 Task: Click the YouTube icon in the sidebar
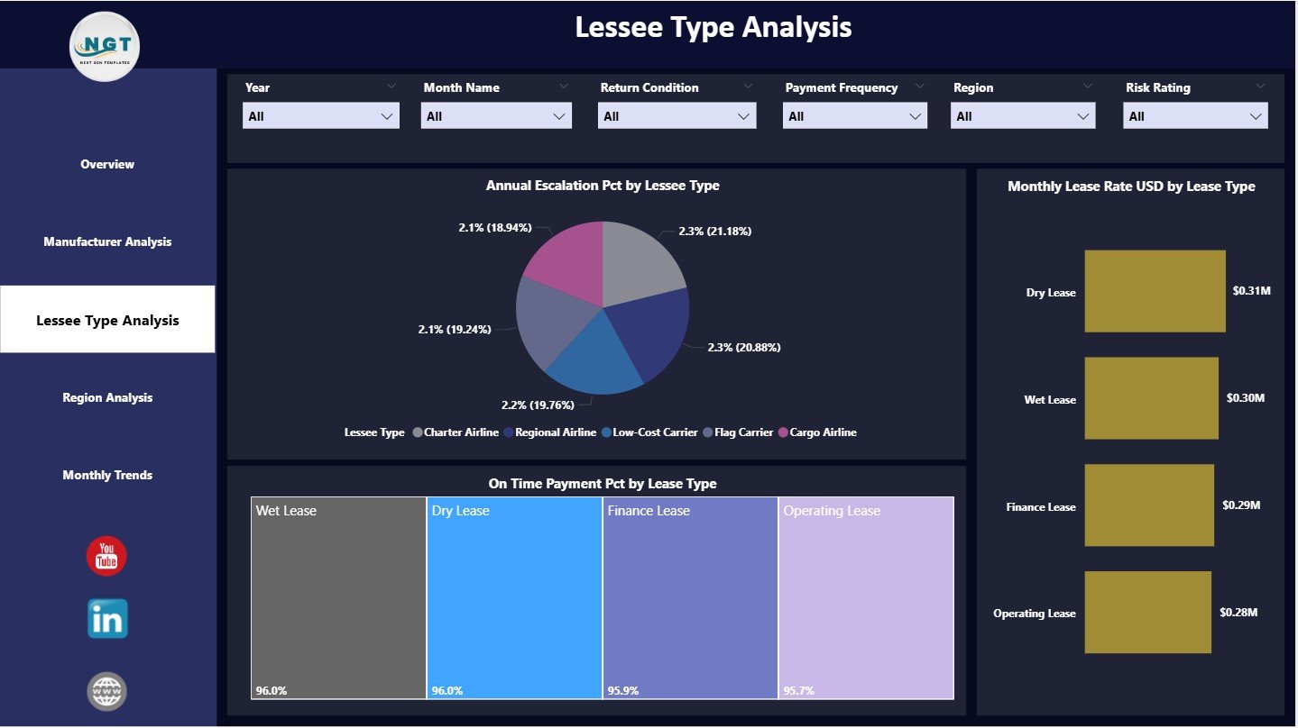[x=106, y=556]
